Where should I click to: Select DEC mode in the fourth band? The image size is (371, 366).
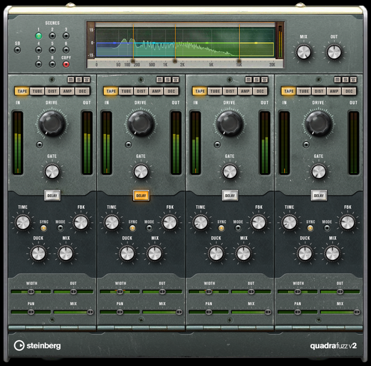(x=349, y=91)
